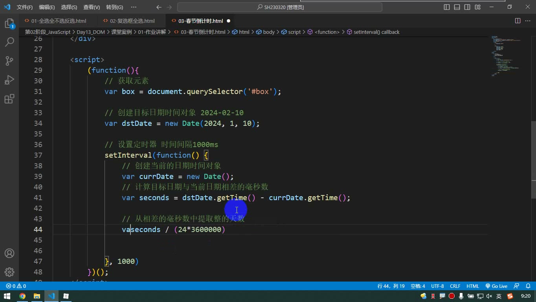This screenshot has height=302, width=536.
Task: Open the script breadcrumb symbol list
Action: 291,32
